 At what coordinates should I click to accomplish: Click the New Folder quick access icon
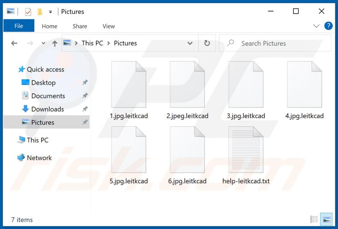click(40, 12)
